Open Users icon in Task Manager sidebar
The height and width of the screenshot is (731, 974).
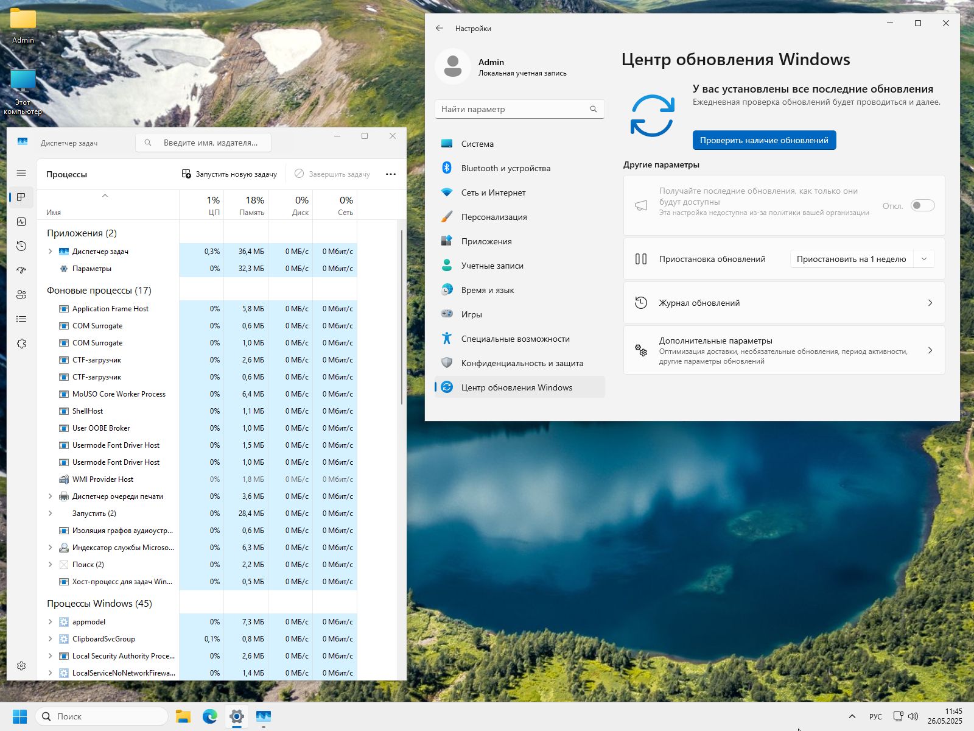(21, 295)
